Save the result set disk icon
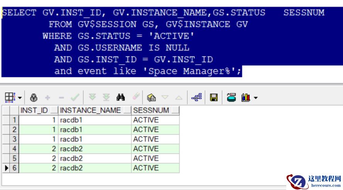 pos(214,97)
